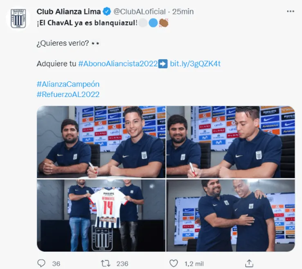Open the bit.ly/3gQZK4t link
302x269 pixels.
tap(195, 63)
